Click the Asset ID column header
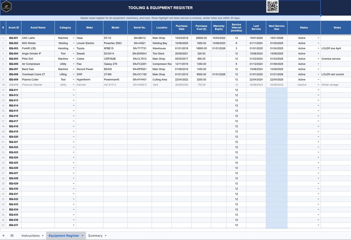The width and height of the screenshot is (351, 240). [x=14, y=28]
